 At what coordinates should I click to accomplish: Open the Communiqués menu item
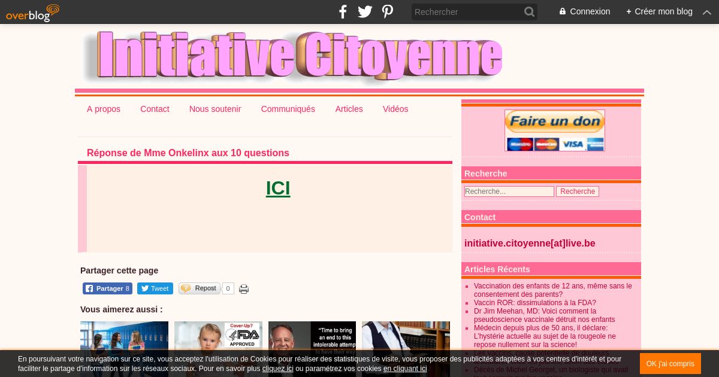pyautogui.click(x=288, y=109)
